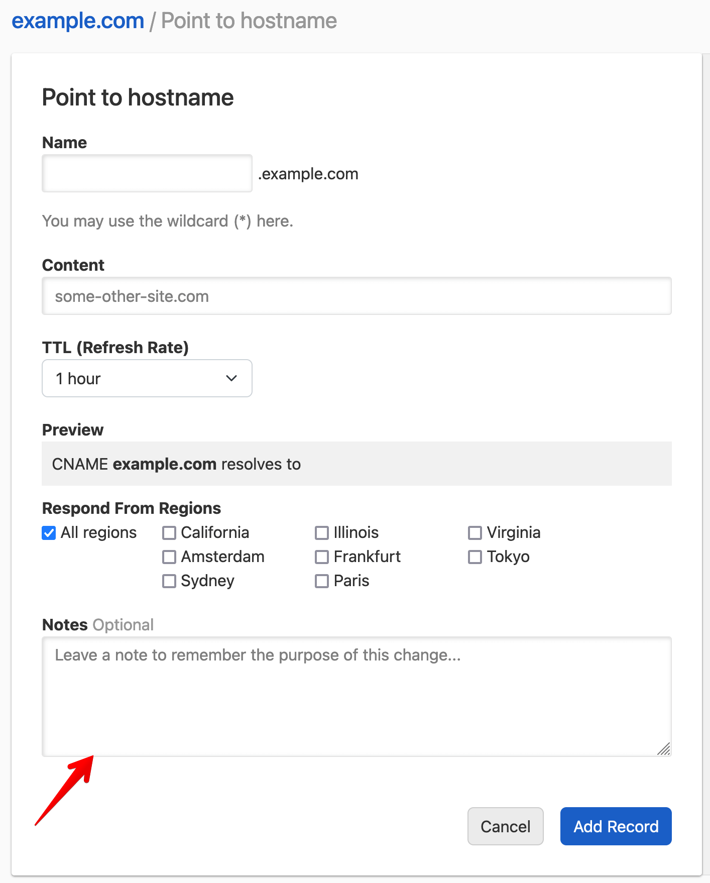The width and height of the screenshot is (710, 883).
Task: Click the Content hostname field
Action: point(357,296)
